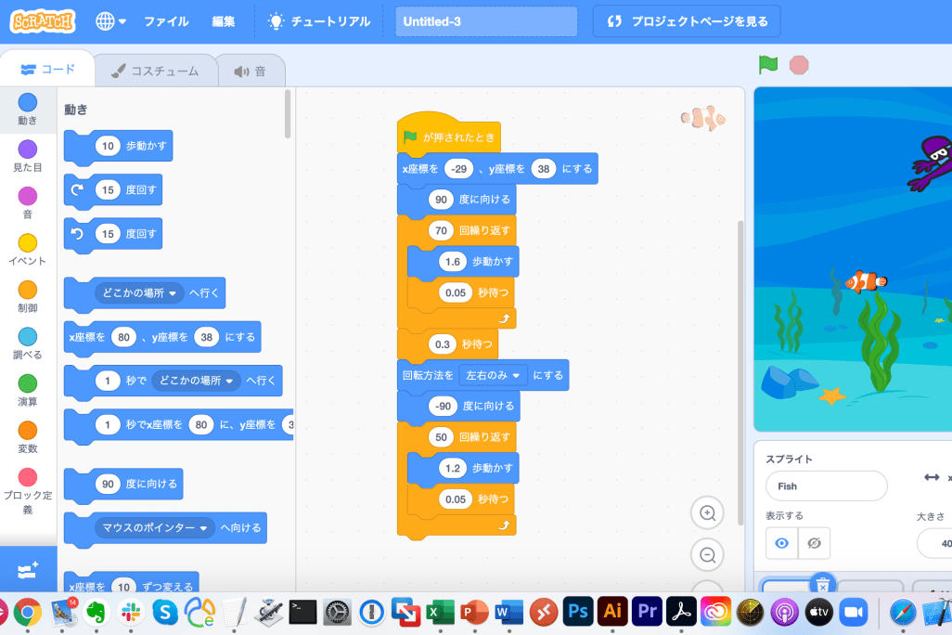Click the green flag to run project

point(767,65)
